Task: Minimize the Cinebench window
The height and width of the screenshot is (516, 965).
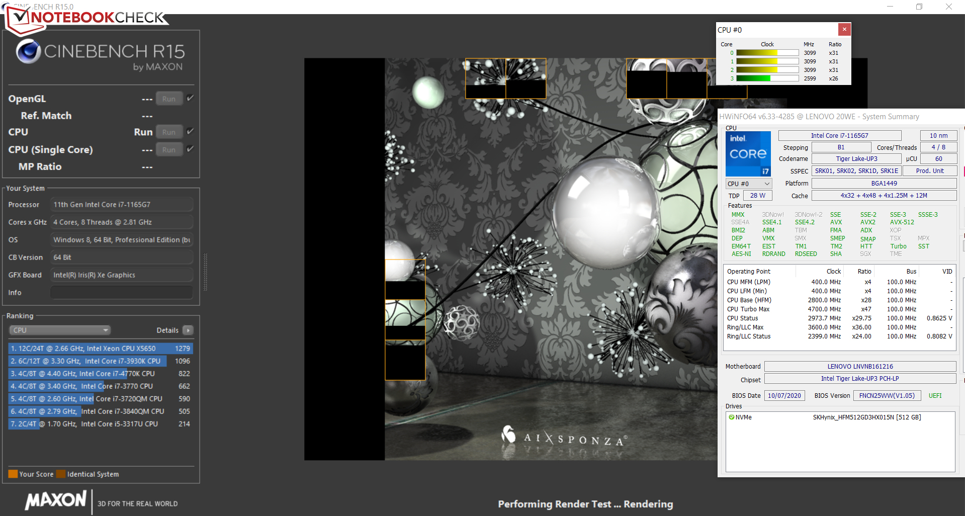Action: pos(890,7)
